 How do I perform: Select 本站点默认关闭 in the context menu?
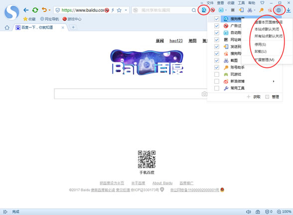(267, 29)
